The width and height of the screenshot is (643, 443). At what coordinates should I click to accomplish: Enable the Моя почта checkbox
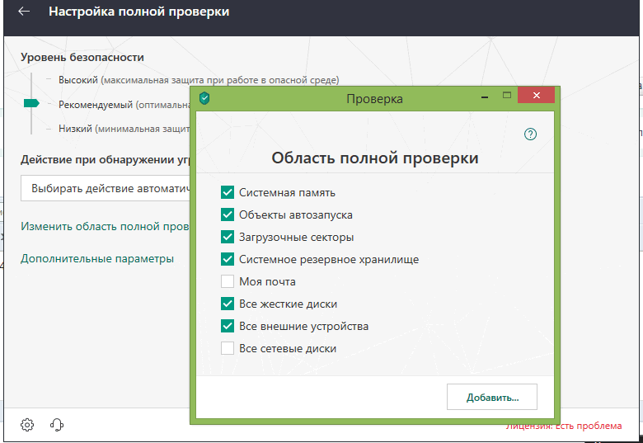pyautogui.click(x=228, y=281)
